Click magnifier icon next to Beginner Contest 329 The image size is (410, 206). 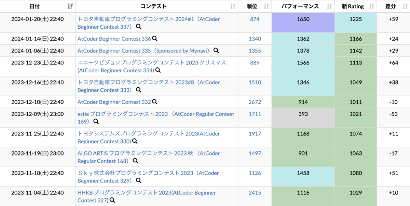[x=138, y=181]
